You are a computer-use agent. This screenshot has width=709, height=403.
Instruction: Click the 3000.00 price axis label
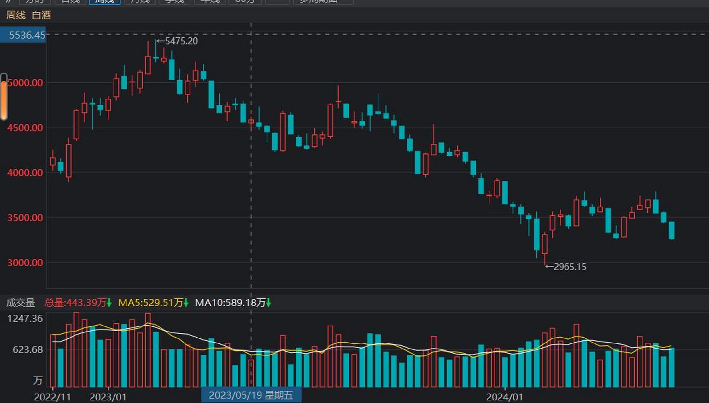tap(25, 263)
